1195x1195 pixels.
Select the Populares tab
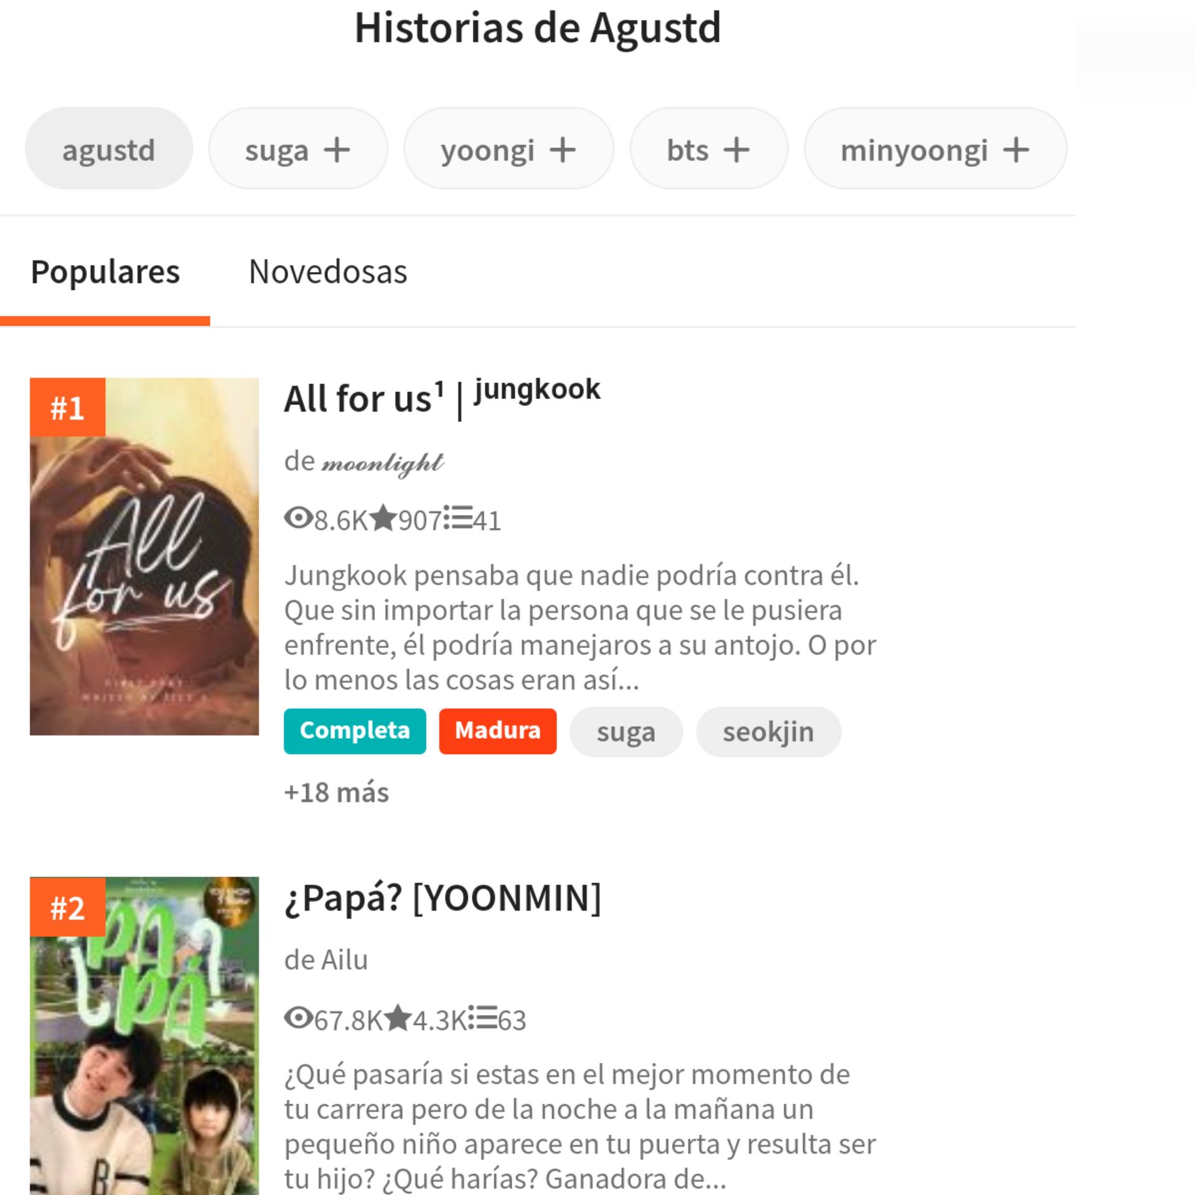coord(105,272)
